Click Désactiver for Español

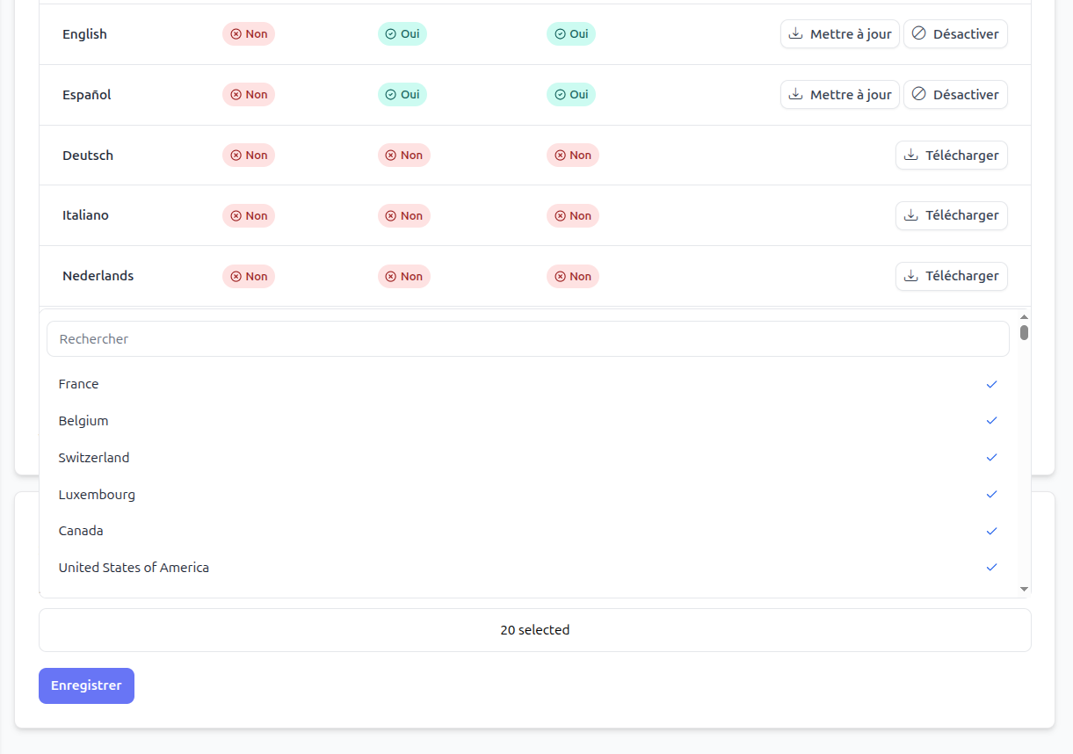(955, 95)
